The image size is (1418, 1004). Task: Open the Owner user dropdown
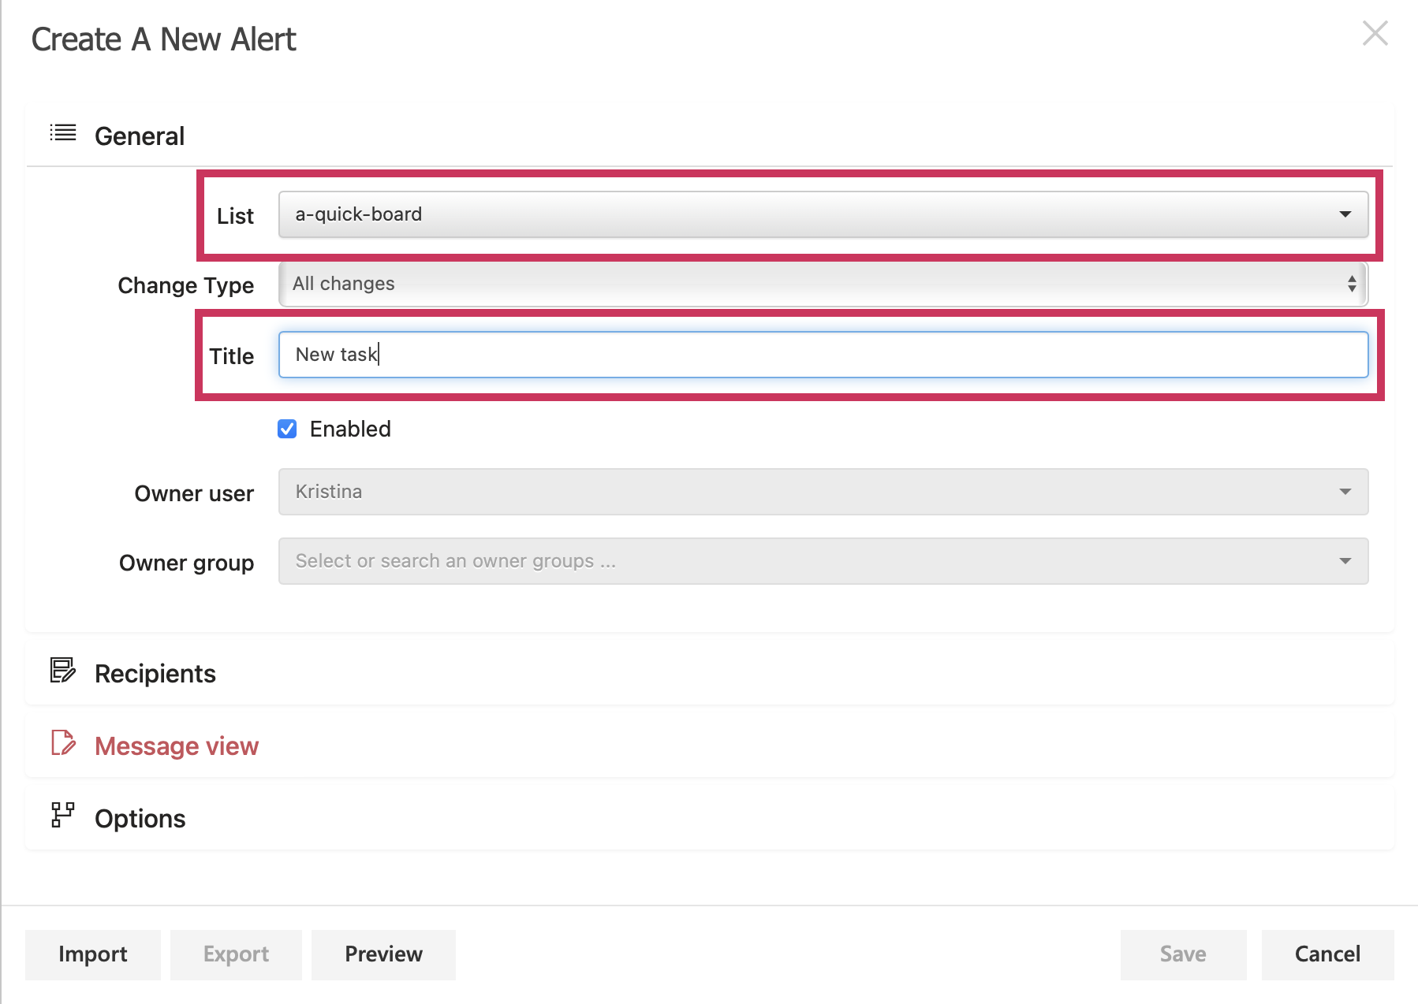coord(1346,491)
